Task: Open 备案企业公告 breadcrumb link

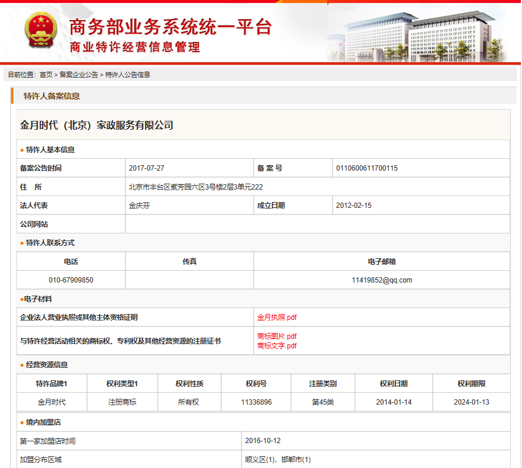Action: [x=79, y=75]
